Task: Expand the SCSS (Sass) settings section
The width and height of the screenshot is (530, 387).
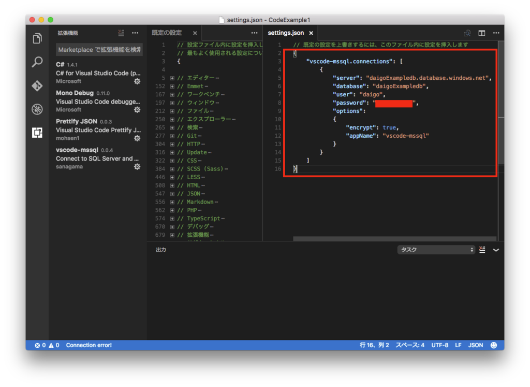Action: coord(172,169)
